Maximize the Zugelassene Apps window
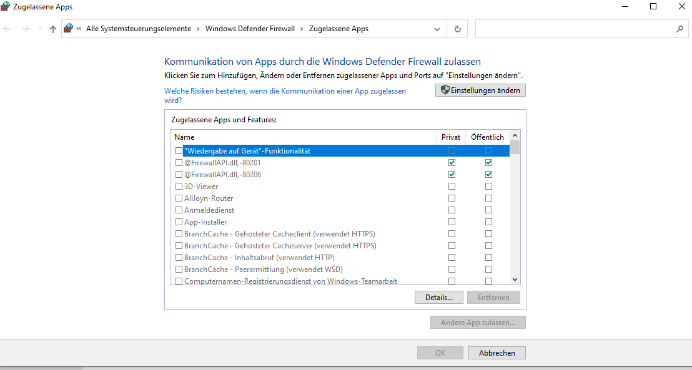 (653, 7)
